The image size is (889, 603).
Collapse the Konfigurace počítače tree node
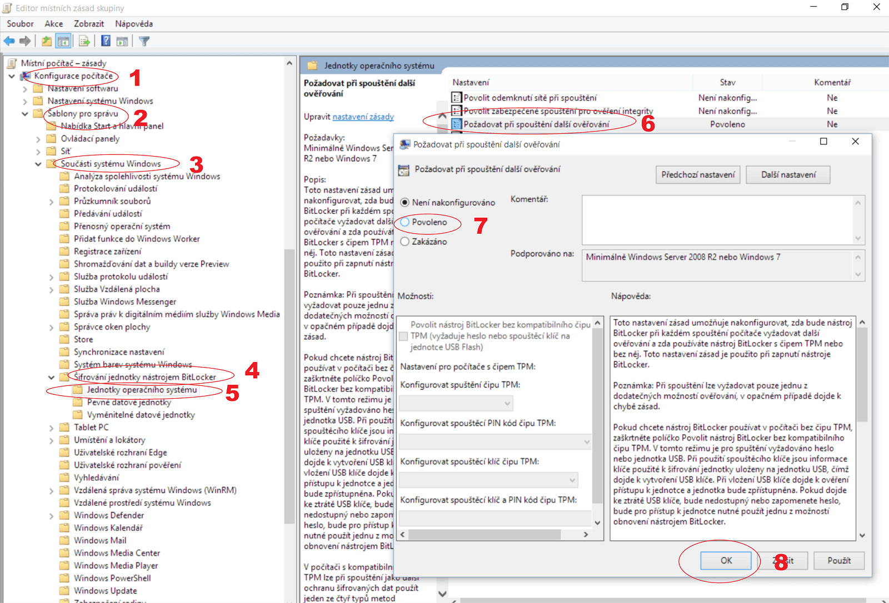click(12, 76)
